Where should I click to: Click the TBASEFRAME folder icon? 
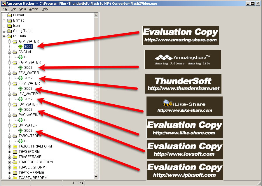(15, 157)
